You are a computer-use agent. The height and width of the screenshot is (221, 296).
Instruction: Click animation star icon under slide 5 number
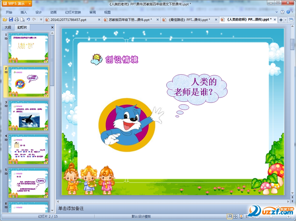tap(6, 173)
